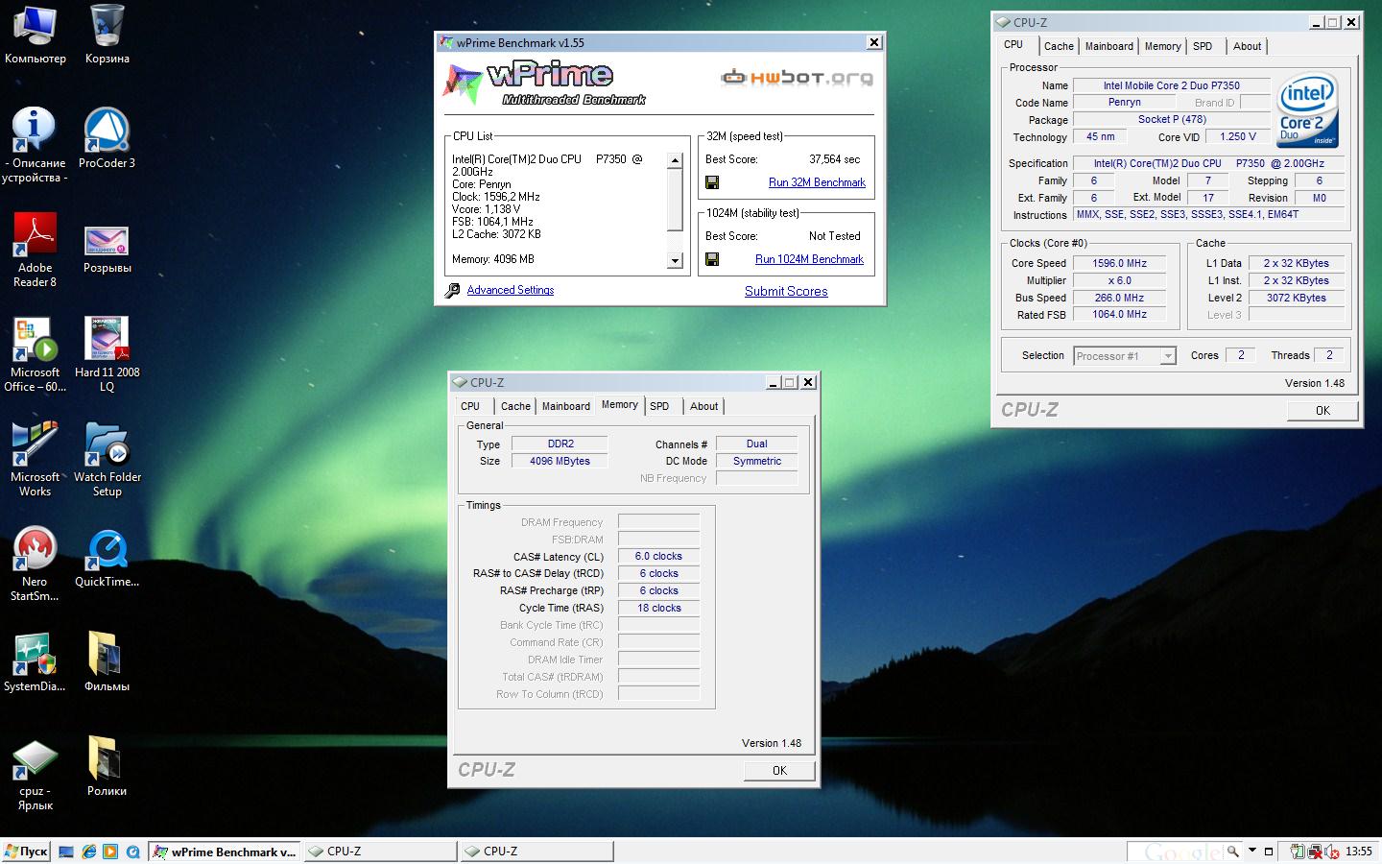Click OK in the right-hand CPU-Z window
1382x864 pixels.
pos(1322,410)
